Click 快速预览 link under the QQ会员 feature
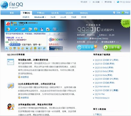 [25, 98]
